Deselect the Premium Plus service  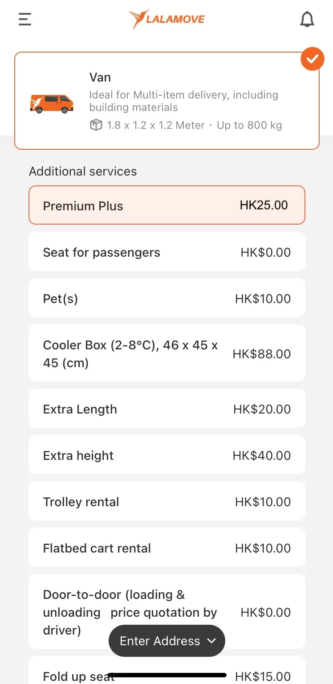[x=167, y=205]
